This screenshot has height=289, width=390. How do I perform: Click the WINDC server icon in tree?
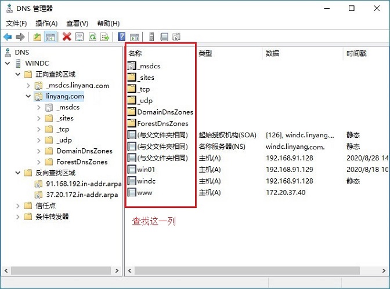[x=18, y=63]
